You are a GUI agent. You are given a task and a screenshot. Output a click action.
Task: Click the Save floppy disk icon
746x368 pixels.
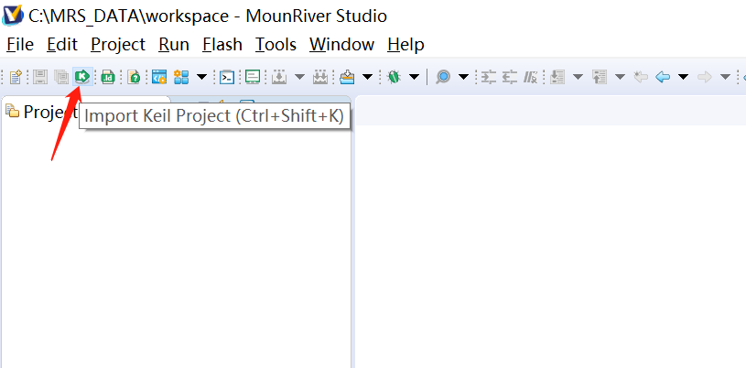(x=40, y=77)
